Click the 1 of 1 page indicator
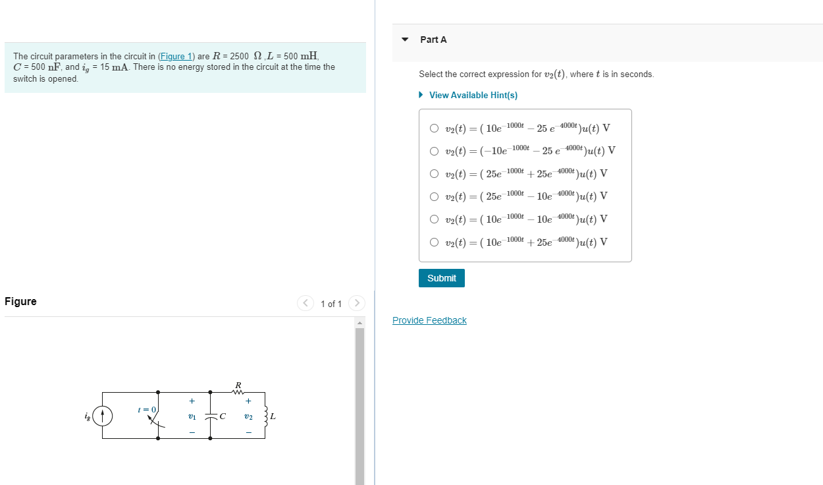Viewport: 823px width, 485px height. click(331, 303)
